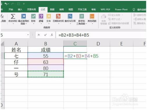The width and height of the screenshot is (147, 110).
Task: Select column C header
Action: tap(75, 44)
